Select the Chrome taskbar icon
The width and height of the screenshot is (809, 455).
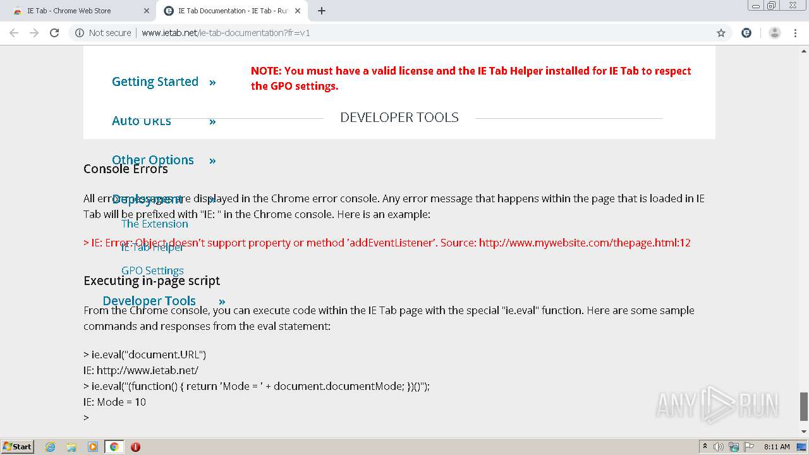(114, 447)
